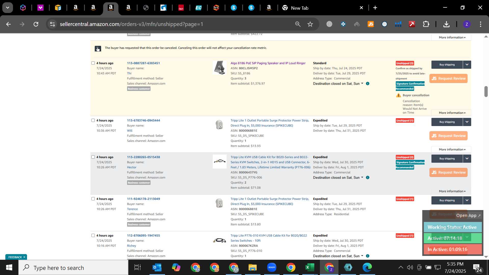Click the globe extension icon in toolbar
489x275 pixels.
(329, 24)
